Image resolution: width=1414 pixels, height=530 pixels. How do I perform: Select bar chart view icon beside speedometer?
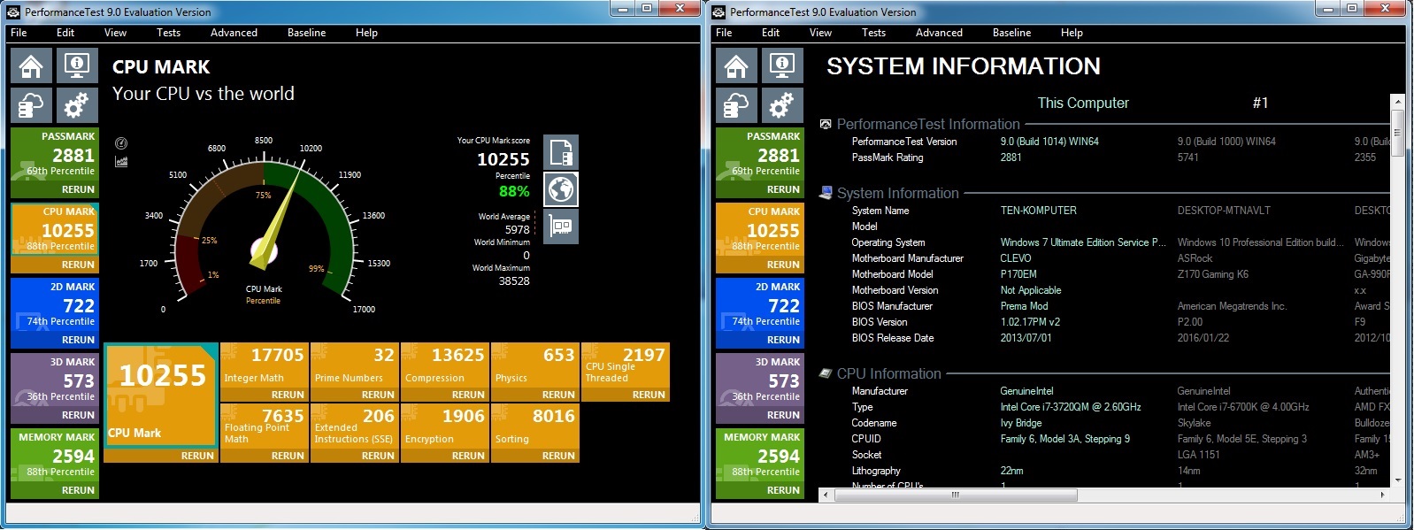[121, 161]
